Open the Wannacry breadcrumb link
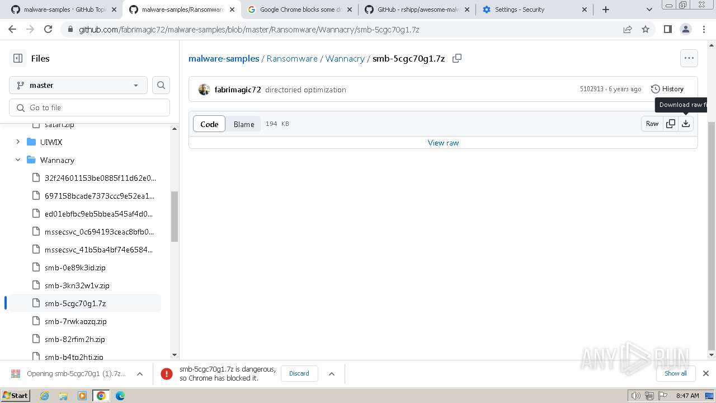 [345, 58]
